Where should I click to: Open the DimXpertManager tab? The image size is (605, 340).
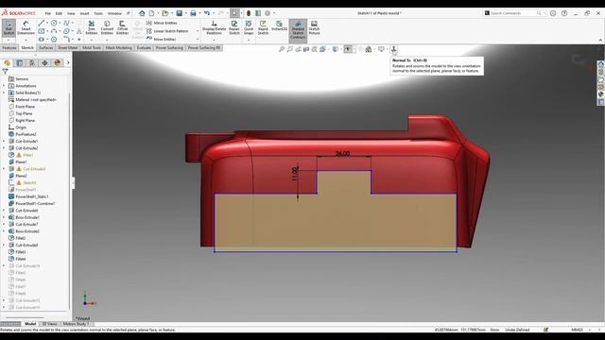coord(44,63)
